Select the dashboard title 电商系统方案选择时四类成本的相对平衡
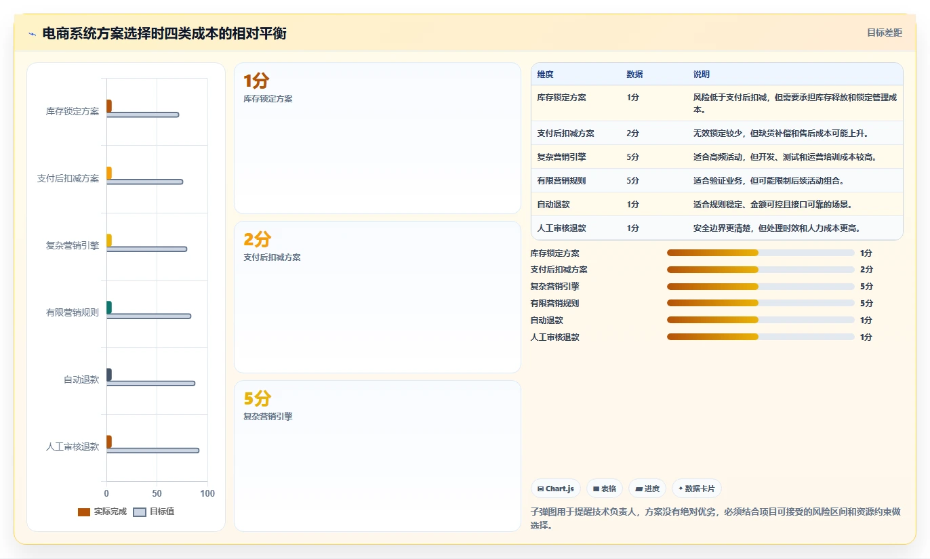 point(164,33)
